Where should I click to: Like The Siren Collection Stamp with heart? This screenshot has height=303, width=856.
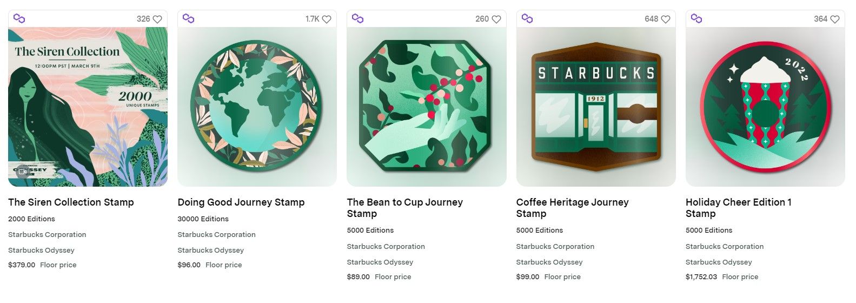click(157, 19)
